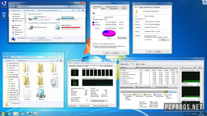This screenshot has width=207, height=116.
Task: Select WIN7_WIN10 (F:) drive icon
Action: 58,27
